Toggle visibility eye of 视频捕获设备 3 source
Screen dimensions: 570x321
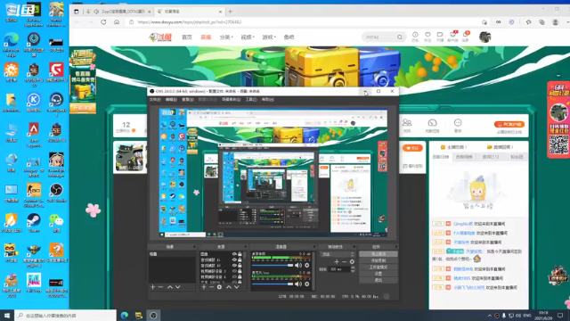tap(234, 271)
